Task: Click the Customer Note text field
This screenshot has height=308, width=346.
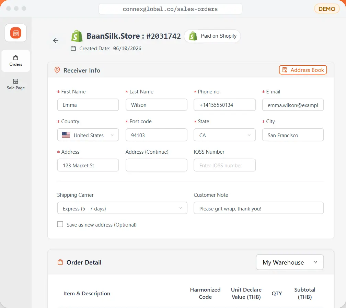Action: [x=258, y=208]
